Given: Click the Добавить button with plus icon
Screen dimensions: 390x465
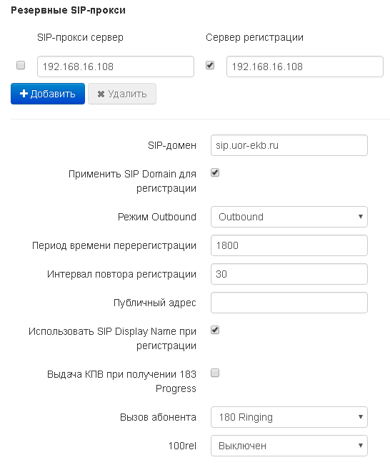Looking at the screenshot, I should 48,94.
